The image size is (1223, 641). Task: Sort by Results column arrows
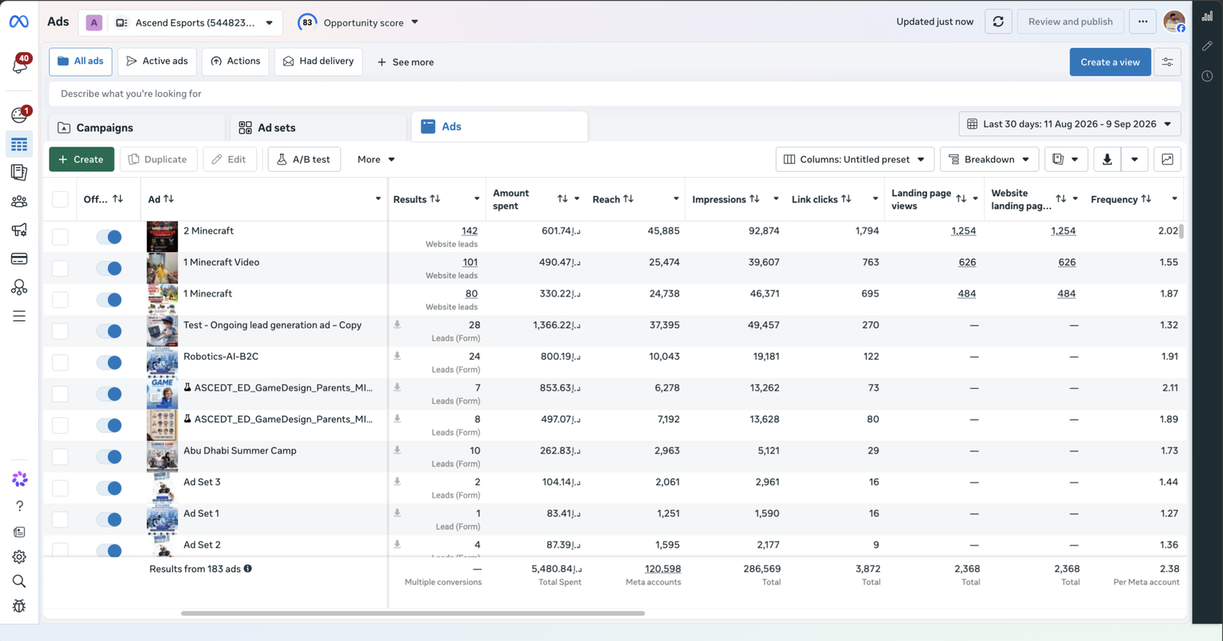[x=435, y=199]
